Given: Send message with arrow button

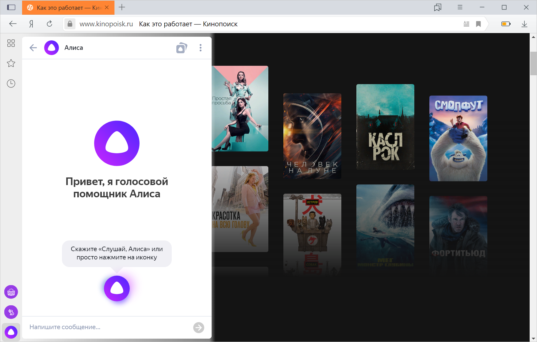Looking at the screenshot, I should (x=199, y=327).
